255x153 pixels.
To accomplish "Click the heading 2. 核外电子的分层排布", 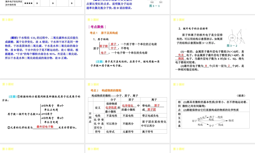I will pyautogui.click(x=193, y=29).
